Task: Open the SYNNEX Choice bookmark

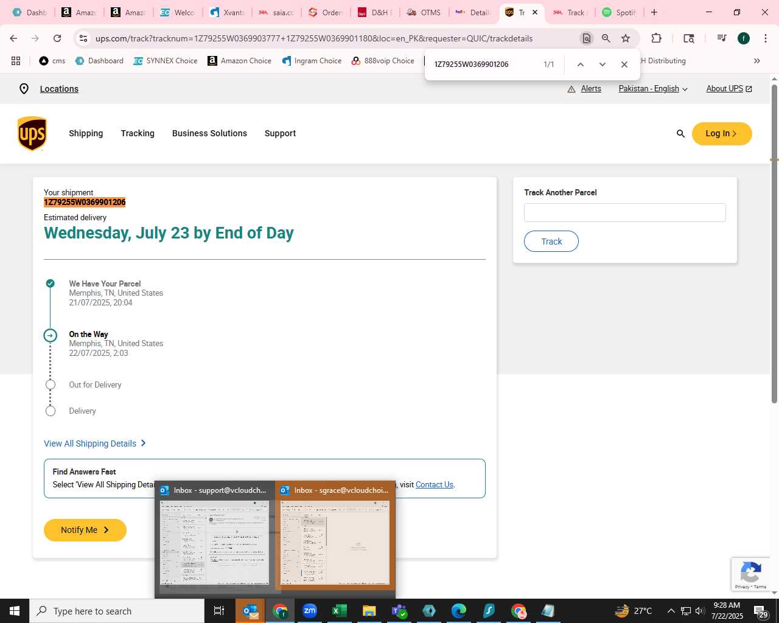Action: pyautogui.click(x=166, y=61)
